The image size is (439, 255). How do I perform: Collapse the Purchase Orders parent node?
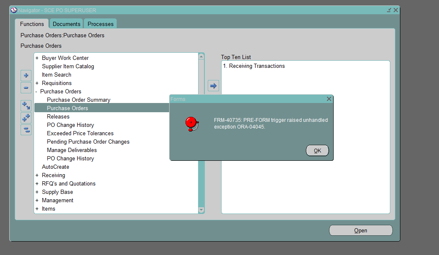(37, 92)
